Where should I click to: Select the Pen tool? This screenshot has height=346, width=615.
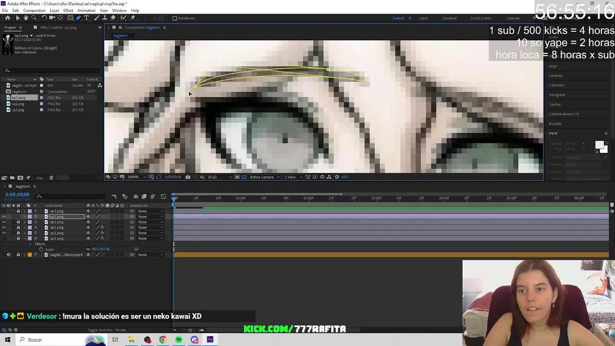point(78,18)
